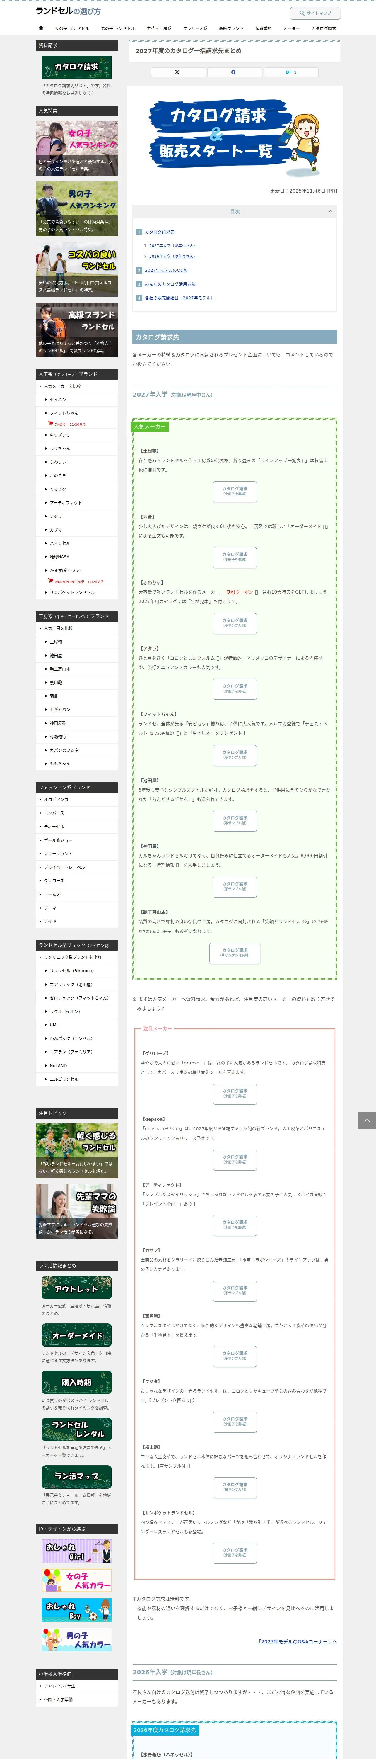Open the 購入時期 chalkboard banner
Viewport: 376px width, 1759px height.
point(76,1382)
